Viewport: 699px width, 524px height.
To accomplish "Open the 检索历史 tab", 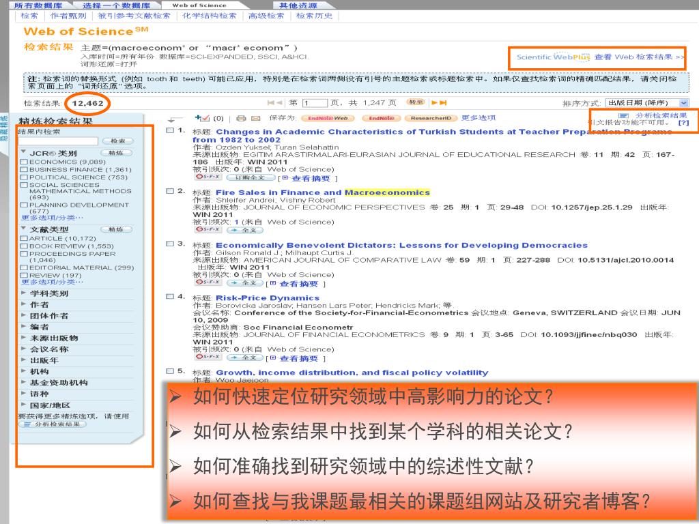I will pos(314,16).
